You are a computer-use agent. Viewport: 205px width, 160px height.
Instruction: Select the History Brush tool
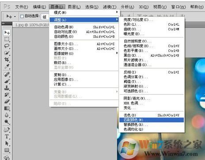coord(7,95)
